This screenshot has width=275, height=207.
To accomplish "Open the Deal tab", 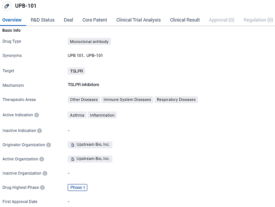I will click(x=68, y=20).
